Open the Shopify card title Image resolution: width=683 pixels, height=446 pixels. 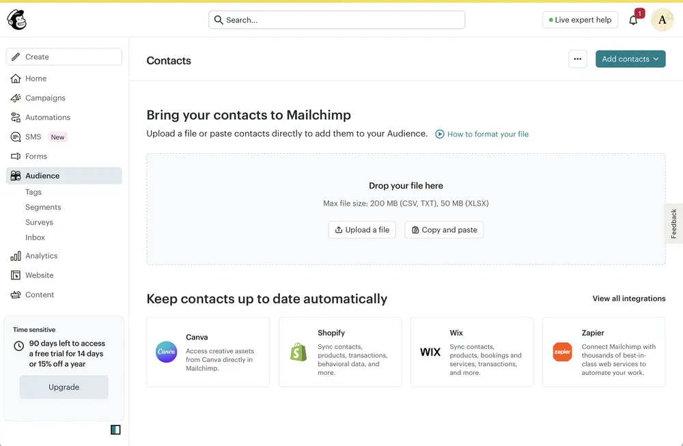(x=331, y=333)
